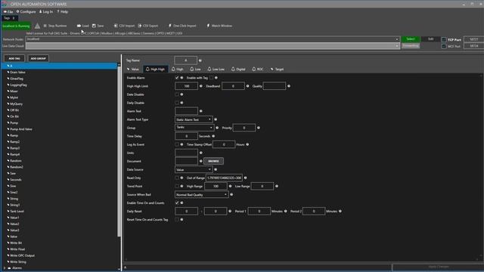Check the Daily Disable checkbox
The image size is (484, 272).
177,103
